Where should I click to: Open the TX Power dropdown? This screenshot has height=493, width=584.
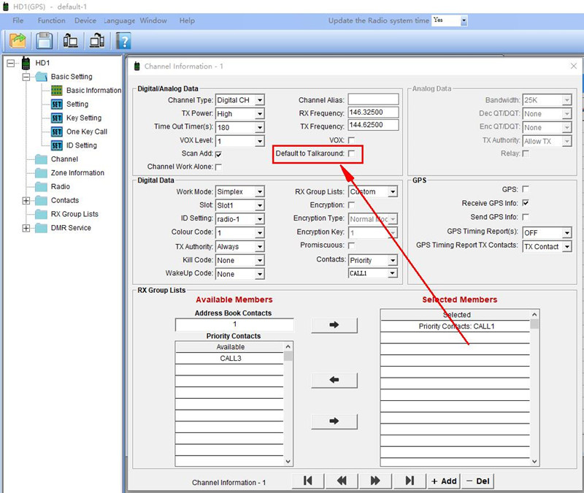tap(259, 114)
